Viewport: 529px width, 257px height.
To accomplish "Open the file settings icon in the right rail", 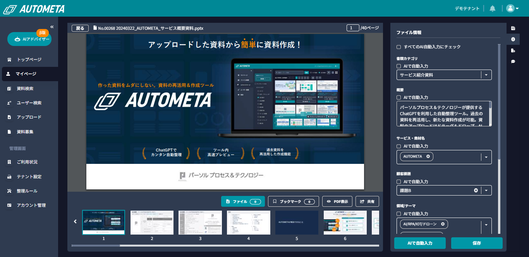I will click(x=513, y=50).
